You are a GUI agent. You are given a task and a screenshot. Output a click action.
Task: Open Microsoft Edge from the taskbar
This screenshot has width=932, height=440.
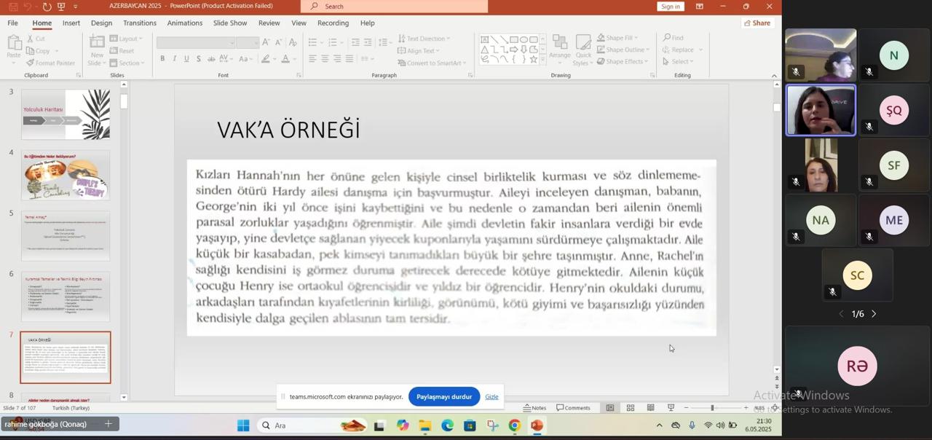coord(447,425)
